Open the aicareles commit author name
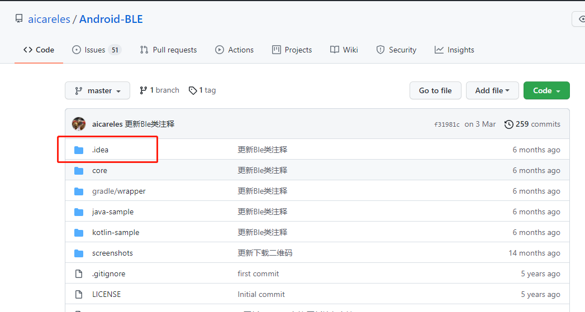The image size is (585, 312). point(107,124)
